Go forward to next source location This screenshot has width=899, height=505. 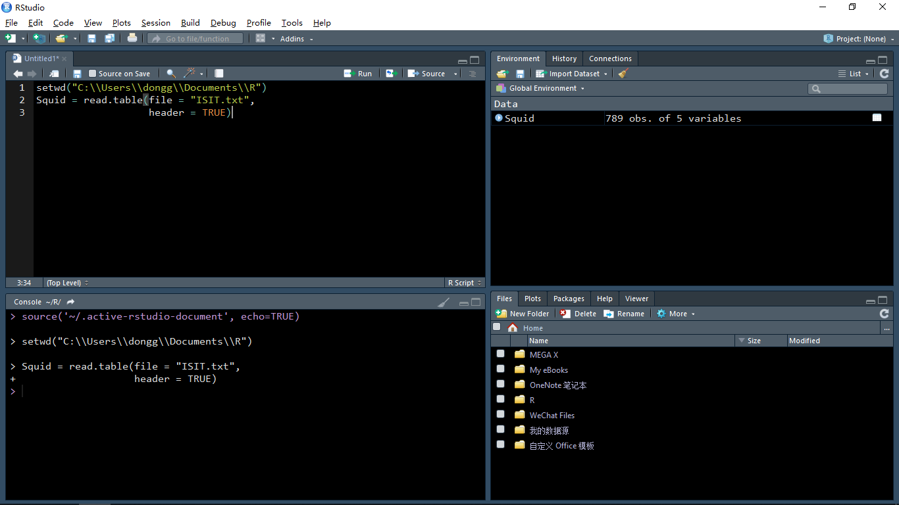click(x=32, y=74)
